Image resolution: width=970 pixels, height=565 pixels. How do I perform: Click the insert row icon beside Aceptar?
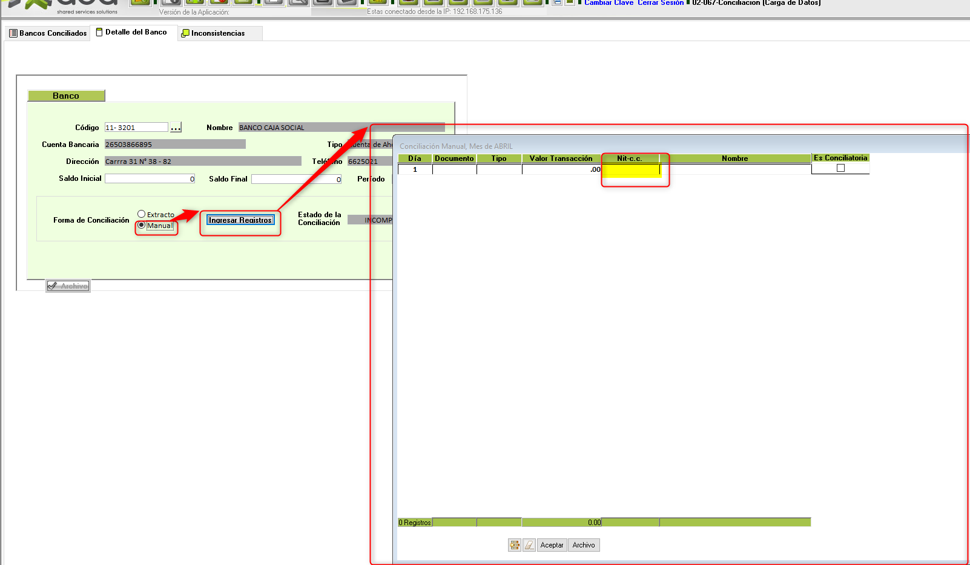514,545
